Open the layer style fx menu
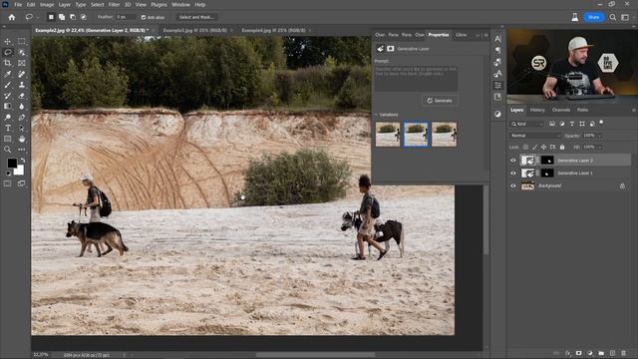Screen dimensions: 638x359 coord(567,353)
